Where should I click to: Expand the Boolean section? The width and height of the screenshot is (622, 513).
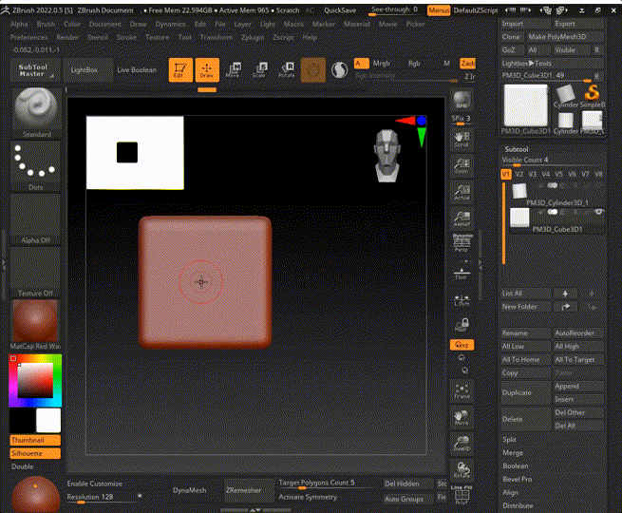[516, 466]
